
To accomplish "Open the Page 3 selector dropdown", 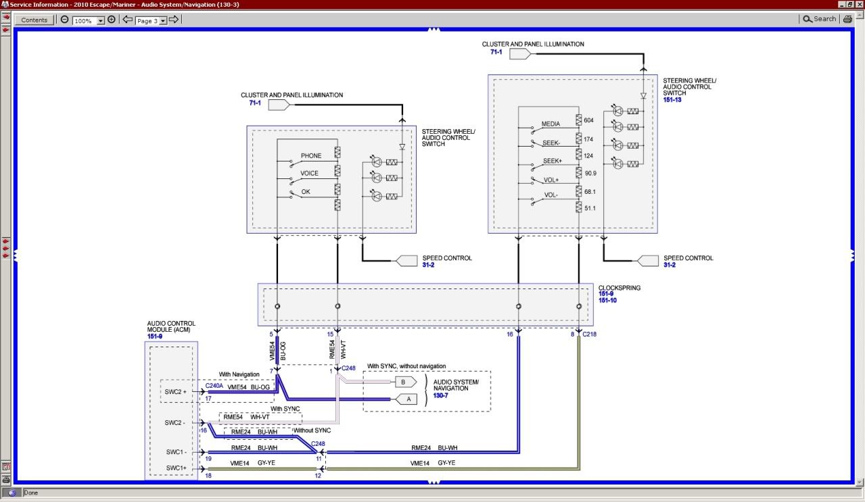I will pyautogui.click(x=163, y=21).
